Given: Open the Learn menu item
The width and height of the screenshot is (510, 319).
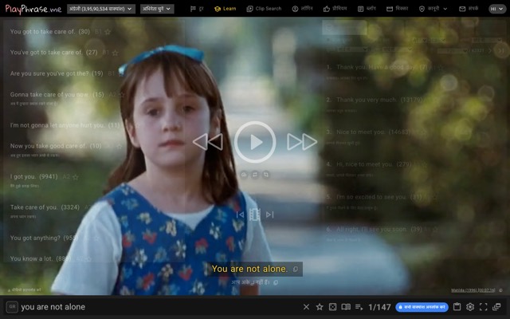Looking at the screenshot, I should click(x=225, y=9).
